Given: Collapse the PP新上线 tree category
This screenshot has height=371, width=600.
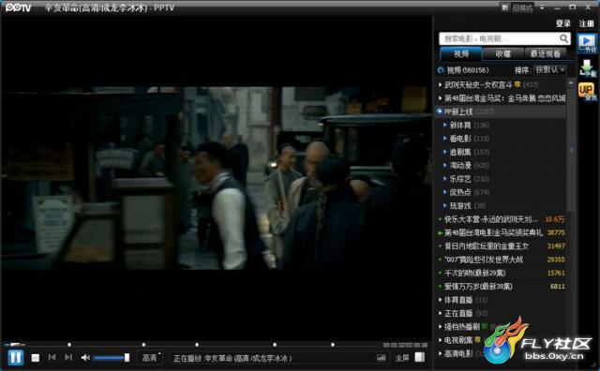Looking at the screenshot, I should coord(440,111).
